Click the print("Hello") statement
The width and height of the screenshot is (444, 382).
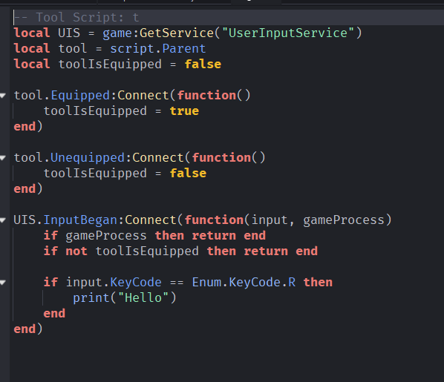[125, 298]
